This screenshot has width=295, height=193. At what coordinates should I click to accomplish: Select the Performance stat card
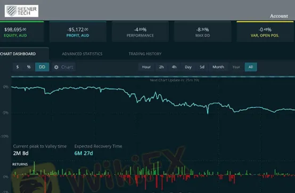coord(140,31)
